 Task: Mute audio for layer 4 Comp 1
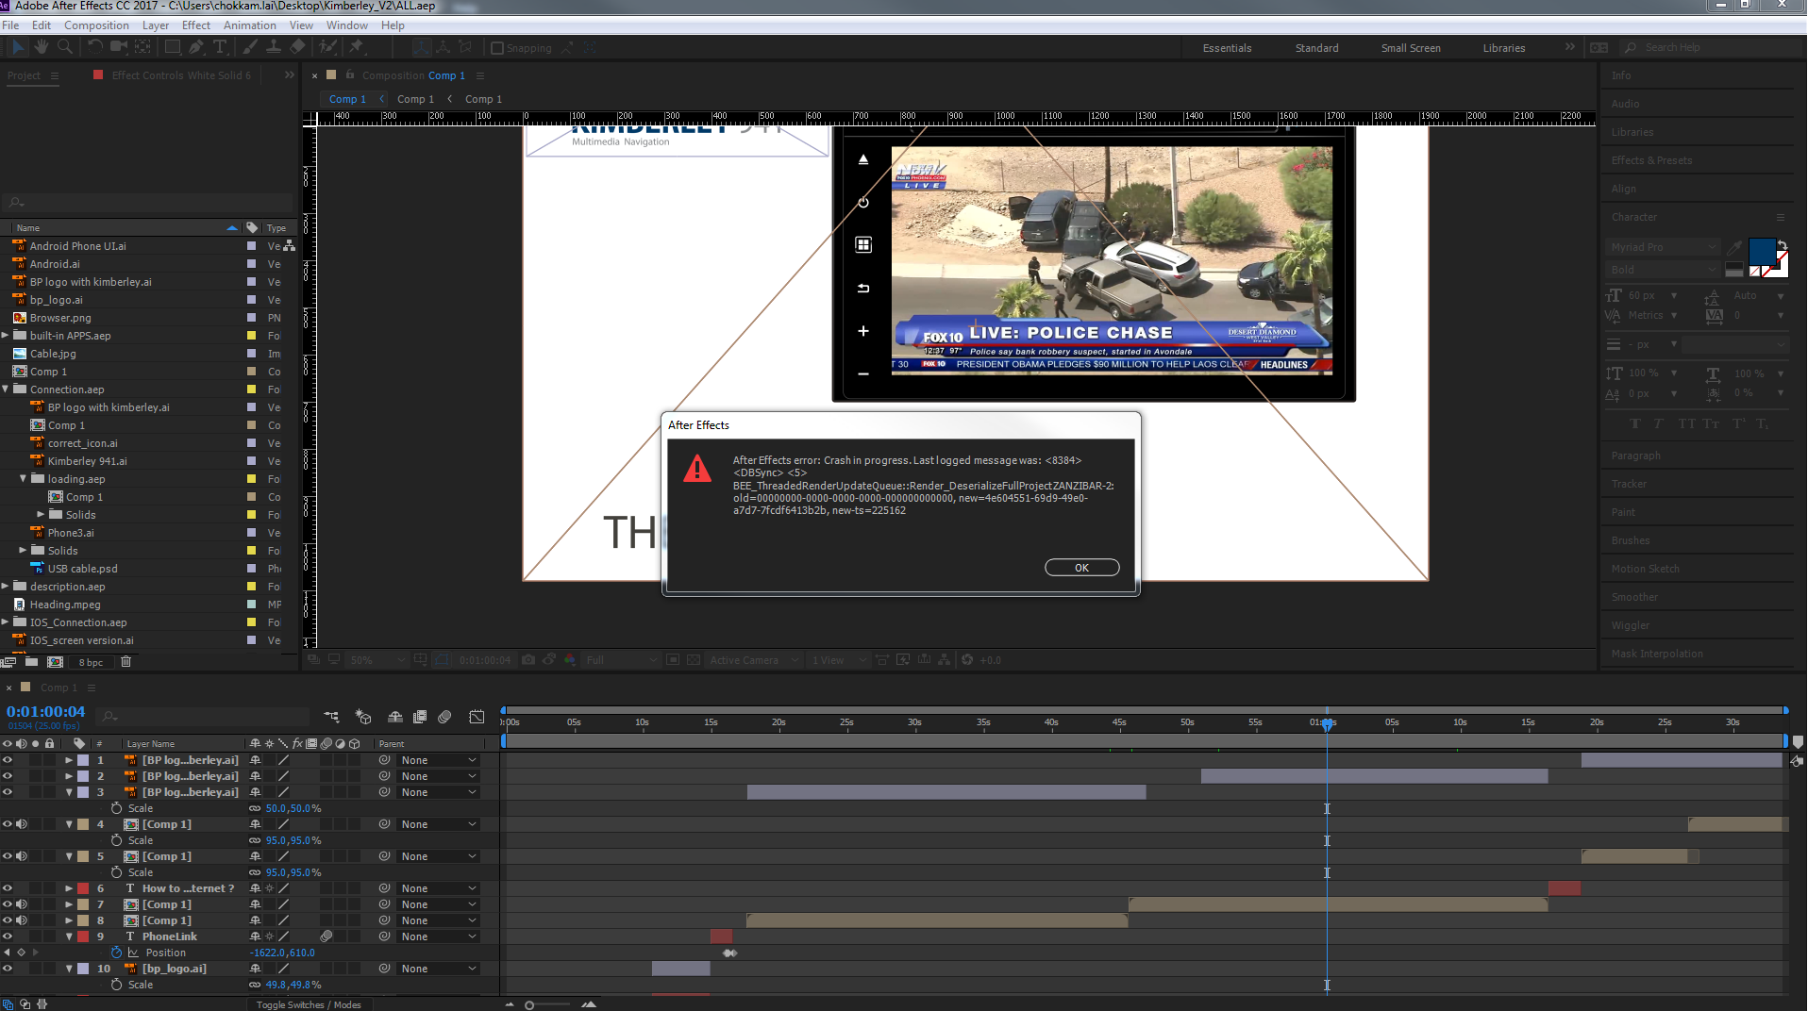pos(22,824)
